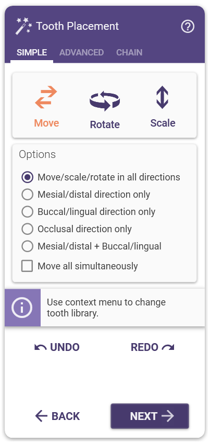
Task: Select the Rotate circular arrows icon
Action: click(x=105, y=101)
